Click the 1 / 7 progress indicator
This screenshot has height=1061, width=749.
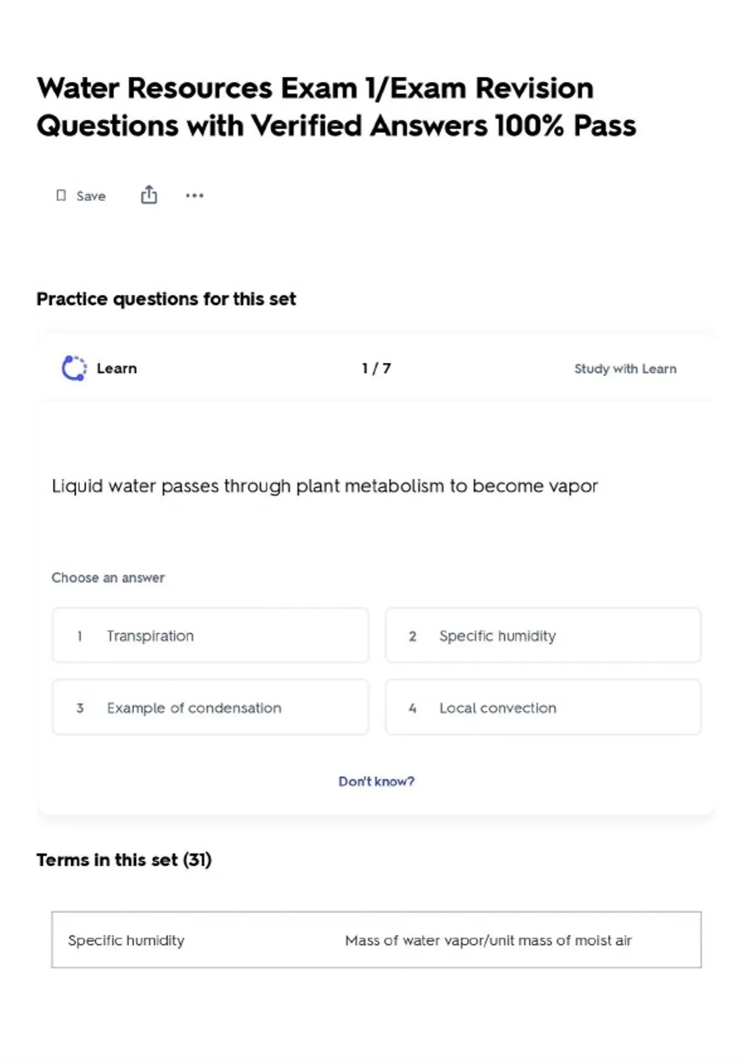pos(376,368)
